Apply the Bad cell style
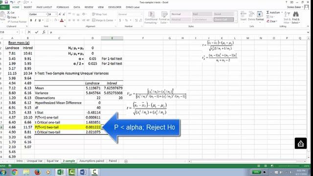313x176 pixels. [202, 14]
